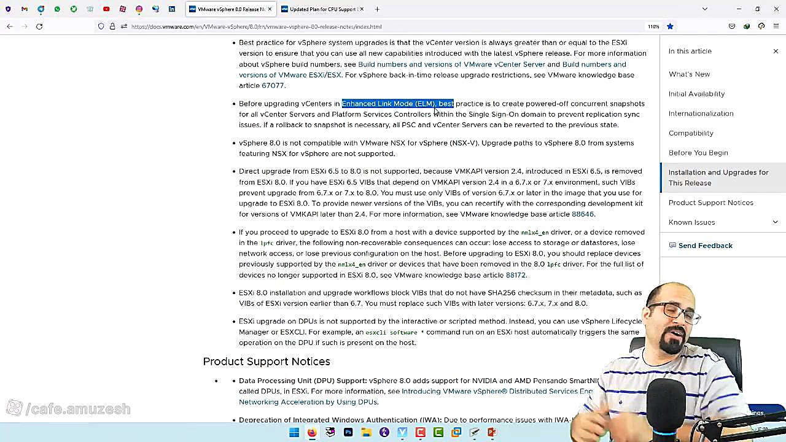
Task: Reload the current page
Action: (39, 26)
